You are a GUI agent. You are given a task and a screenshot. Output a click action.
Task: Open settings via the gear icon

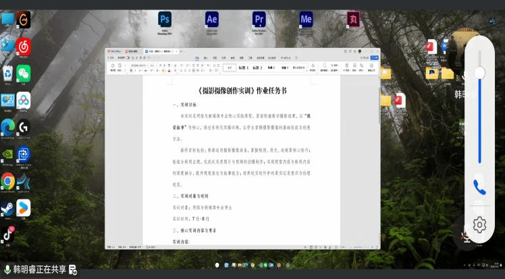point(479,224)
